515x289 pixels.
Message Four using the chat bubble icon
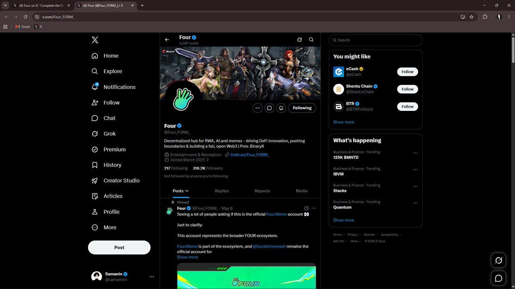(x=270, y=108)
